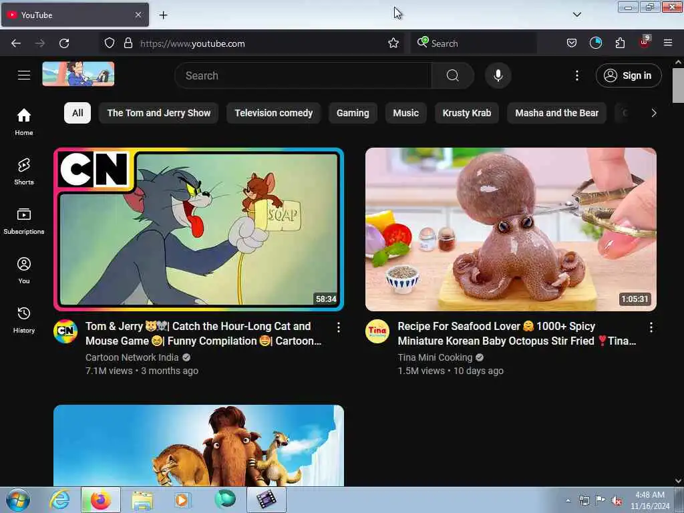Open History in sidebar
684x513 pixels.
24,320
